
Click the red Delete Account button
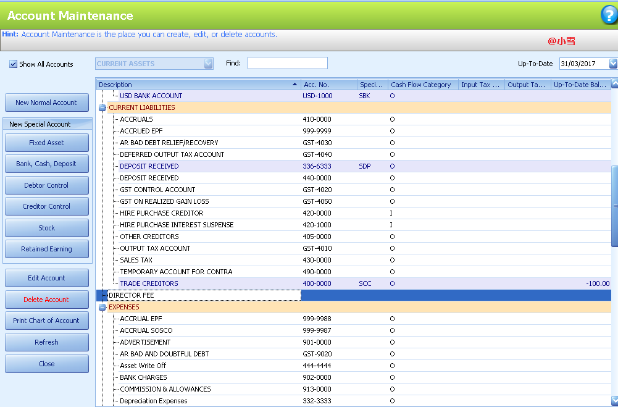pos(46,299)
